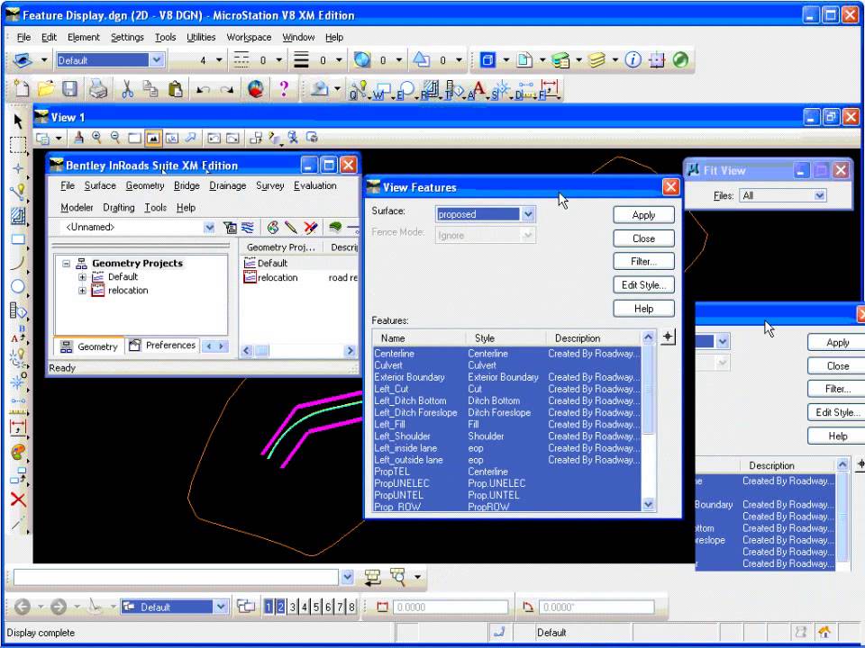Click the purple Help question mark icon
This screenshot has height=648, width=865.
point(284,89)
